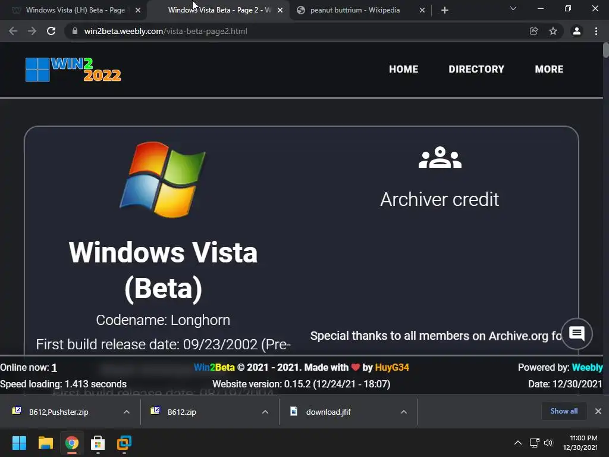The width and height of the screenshot is (609, 457).
Task: Click the browser forward arrow
Action: click(32, 31)
